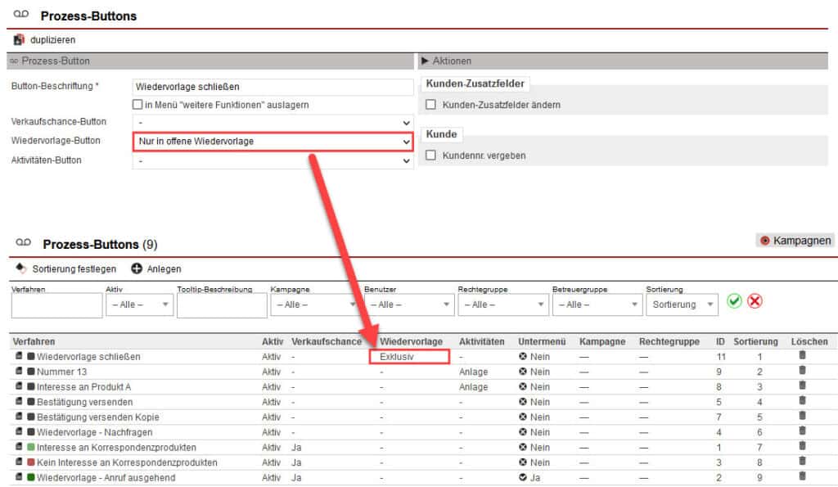
Task: Apply filters with the green checkmark icon
Action: click(x=734, y=301)
